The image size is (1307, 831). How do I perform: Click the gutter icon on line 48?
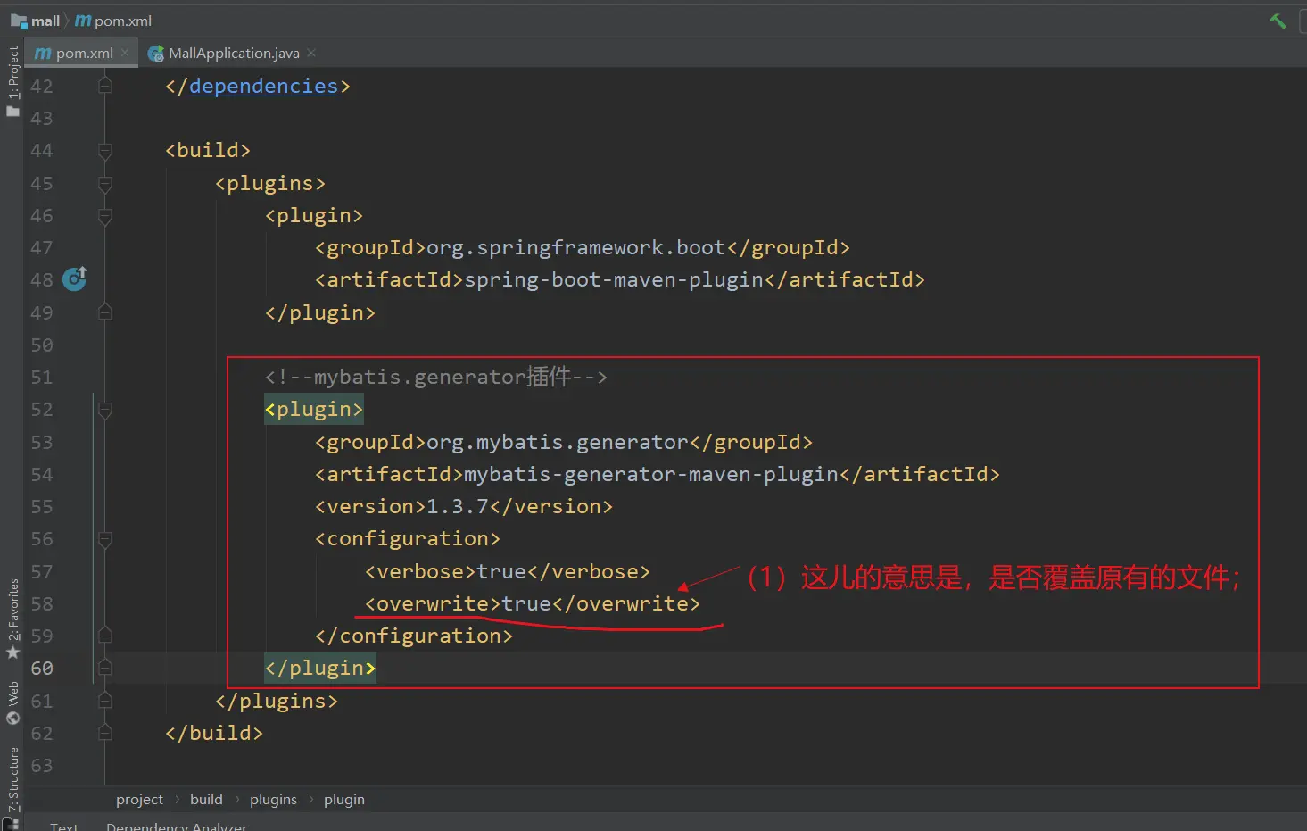point(75,279)
